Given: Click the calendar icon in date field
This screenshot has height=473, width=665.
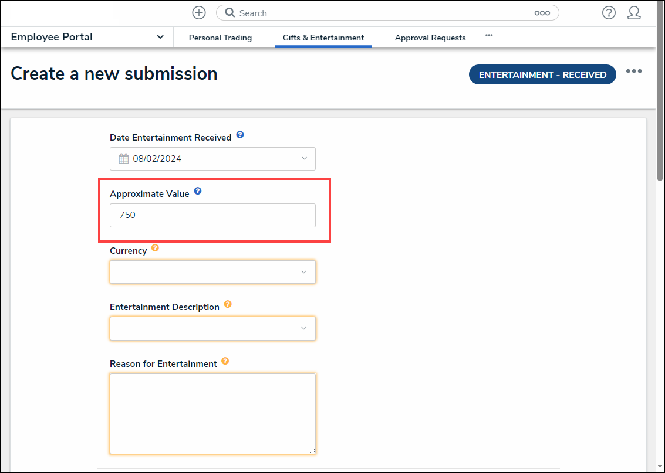Looking at the screenshot, I should coord(123,159).
